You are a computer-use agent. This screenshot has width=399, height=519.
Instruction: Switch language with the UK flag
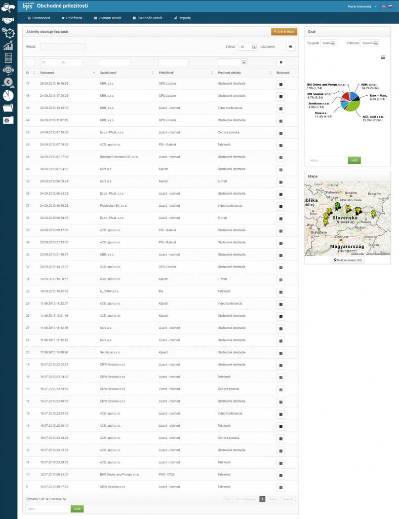[384, 7]
